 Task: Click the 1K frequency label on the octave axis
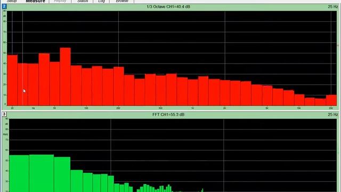192,108
